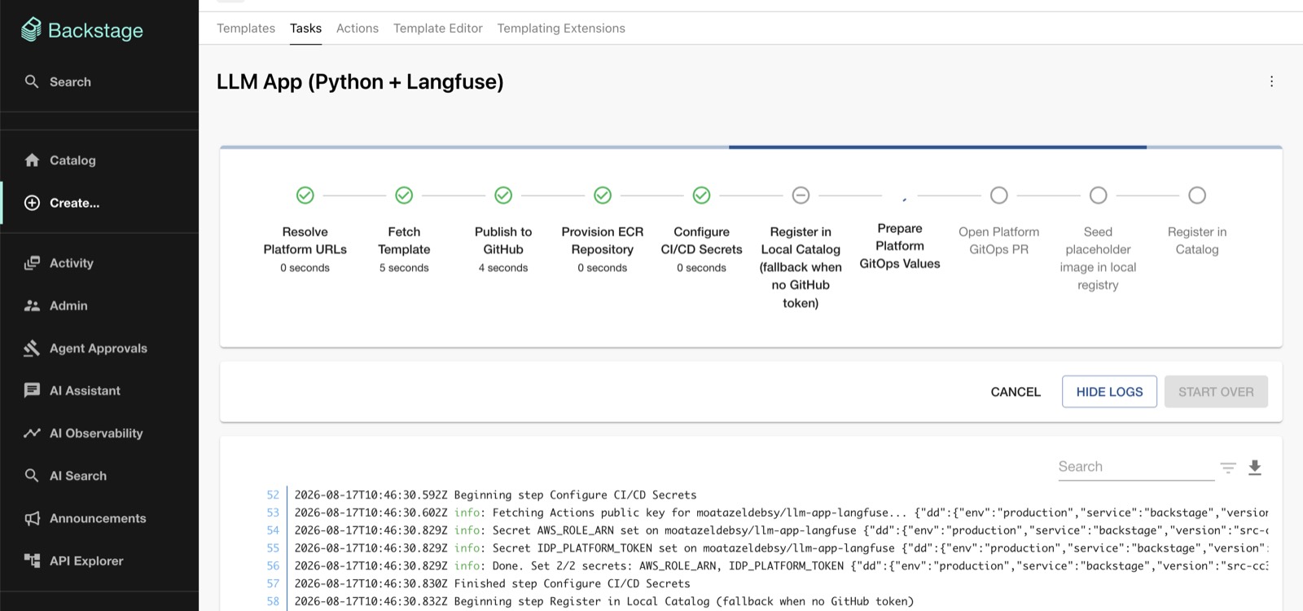Viewport: 1303px width, 611px height.
Task: Switch to the Templates tab
Action: [246, 29]
